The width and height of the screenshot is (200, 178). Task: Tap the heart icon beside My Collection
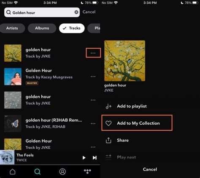click(x=108, y=123)
